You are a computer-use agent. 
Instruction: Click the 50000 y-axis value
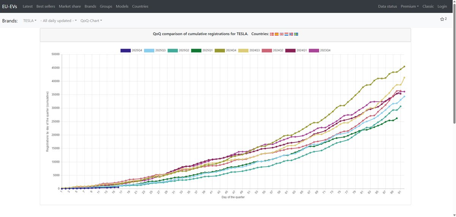click(x=55, y=54)
